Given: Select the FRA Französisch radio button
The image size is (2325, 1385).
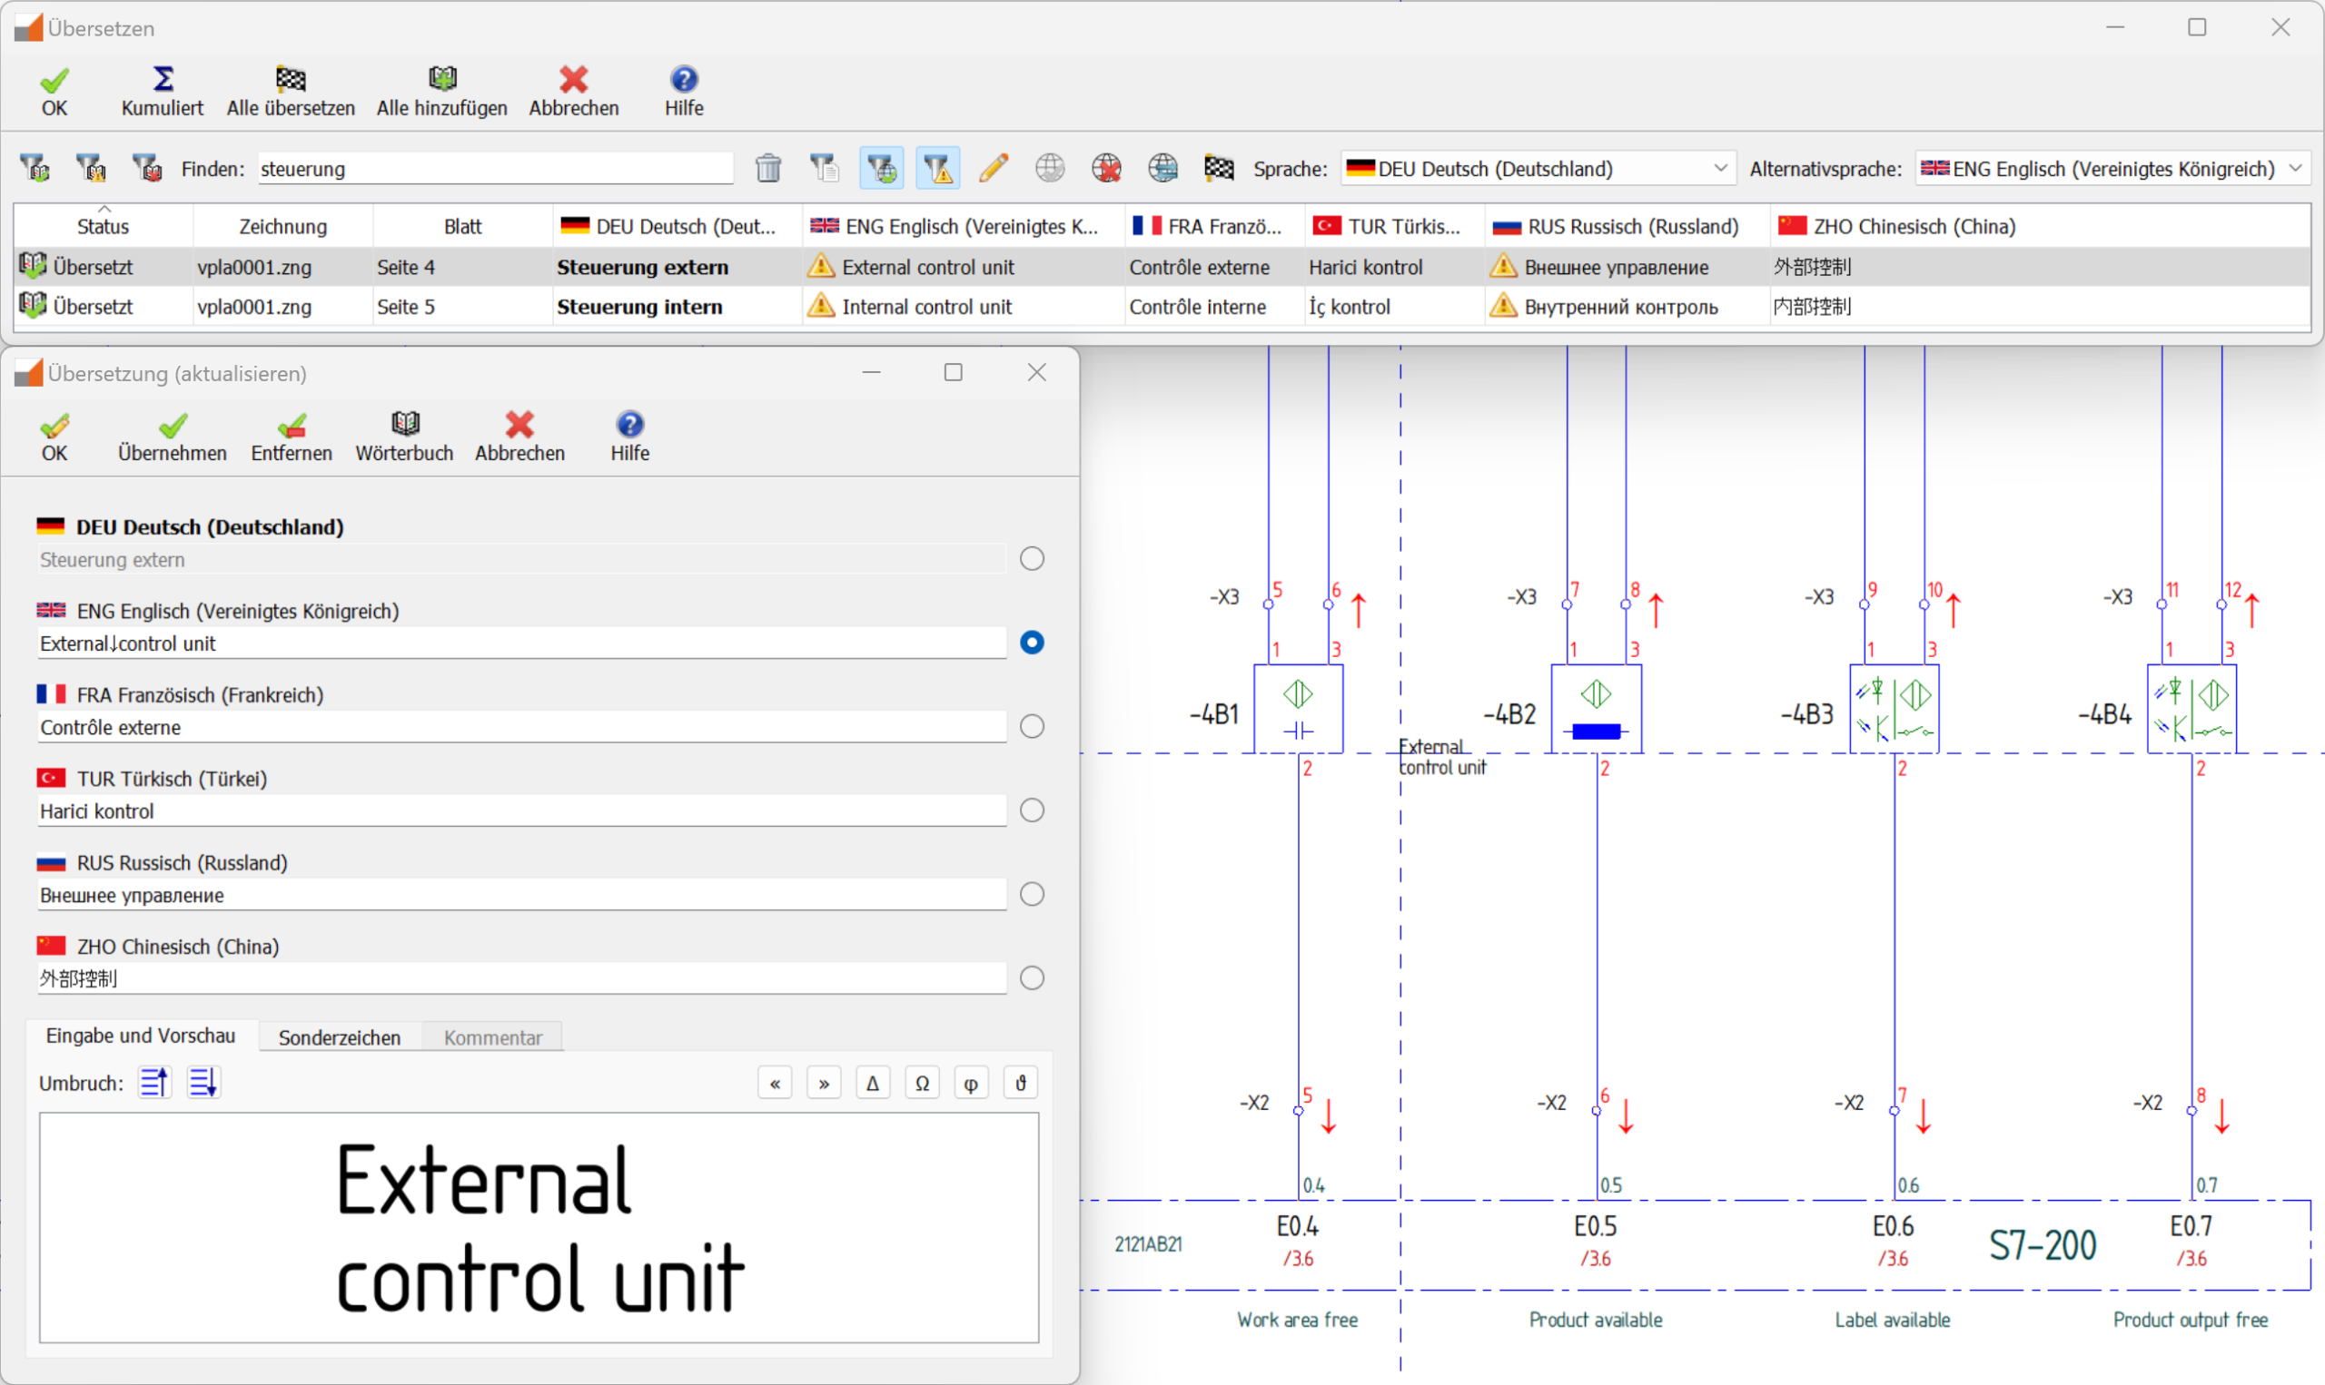Looking at the screenshot, I should click(1032, 726).
